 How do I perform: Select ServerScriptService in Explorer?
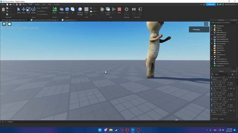[x=222, y=41]
